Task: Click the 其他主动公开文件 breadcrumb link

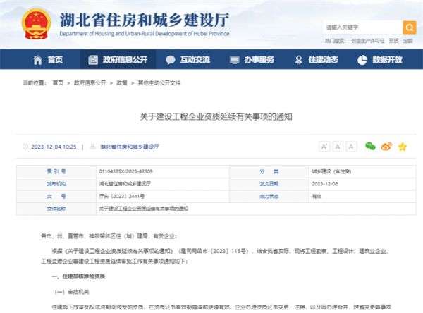Action: pyautogui.click(x=159, y=83)
